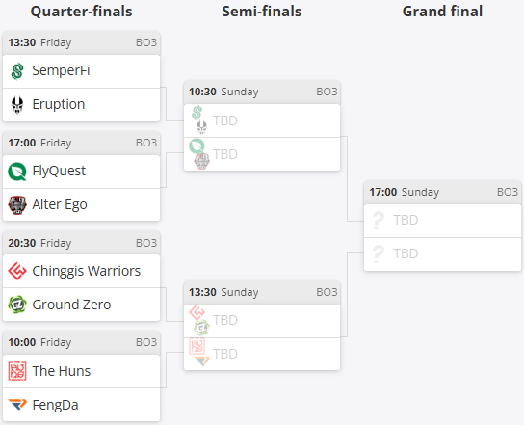Screen dimensions: 524x425
Task: Click question mark icon in second grand final slot
Action: coord(378,253)
